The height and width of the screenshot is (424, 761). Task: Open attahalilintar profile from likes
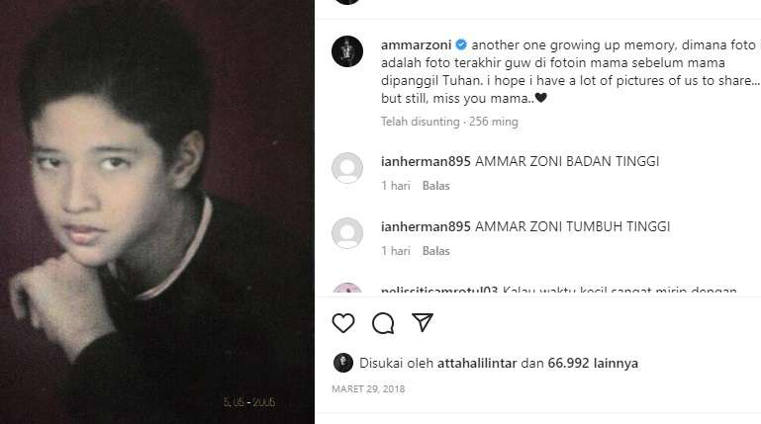pyautogui.click(x=470, y=363)
